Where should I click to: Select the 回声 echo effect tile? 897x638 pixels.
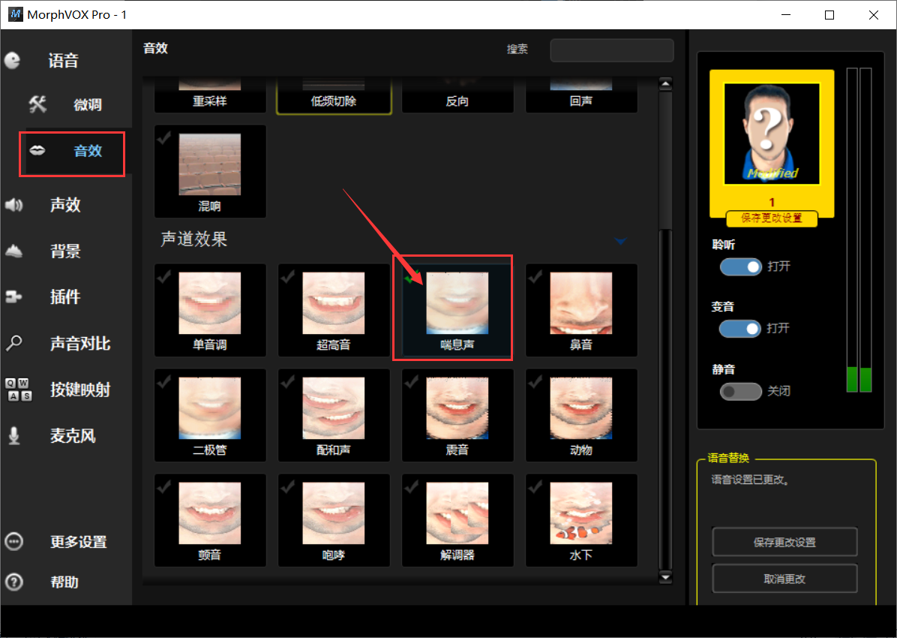click(x=581, y=95)
